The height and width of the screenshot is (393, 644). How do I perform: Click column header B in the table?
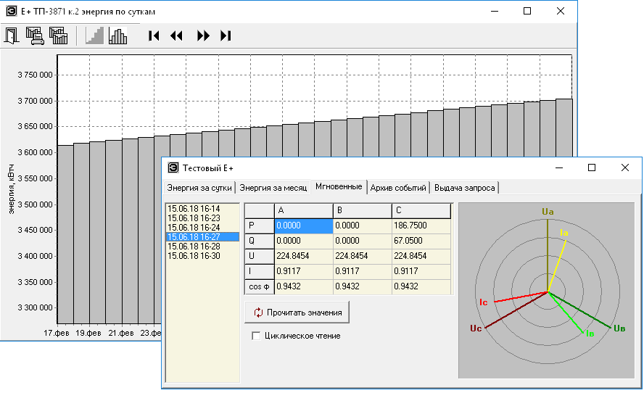click(362, 211)
